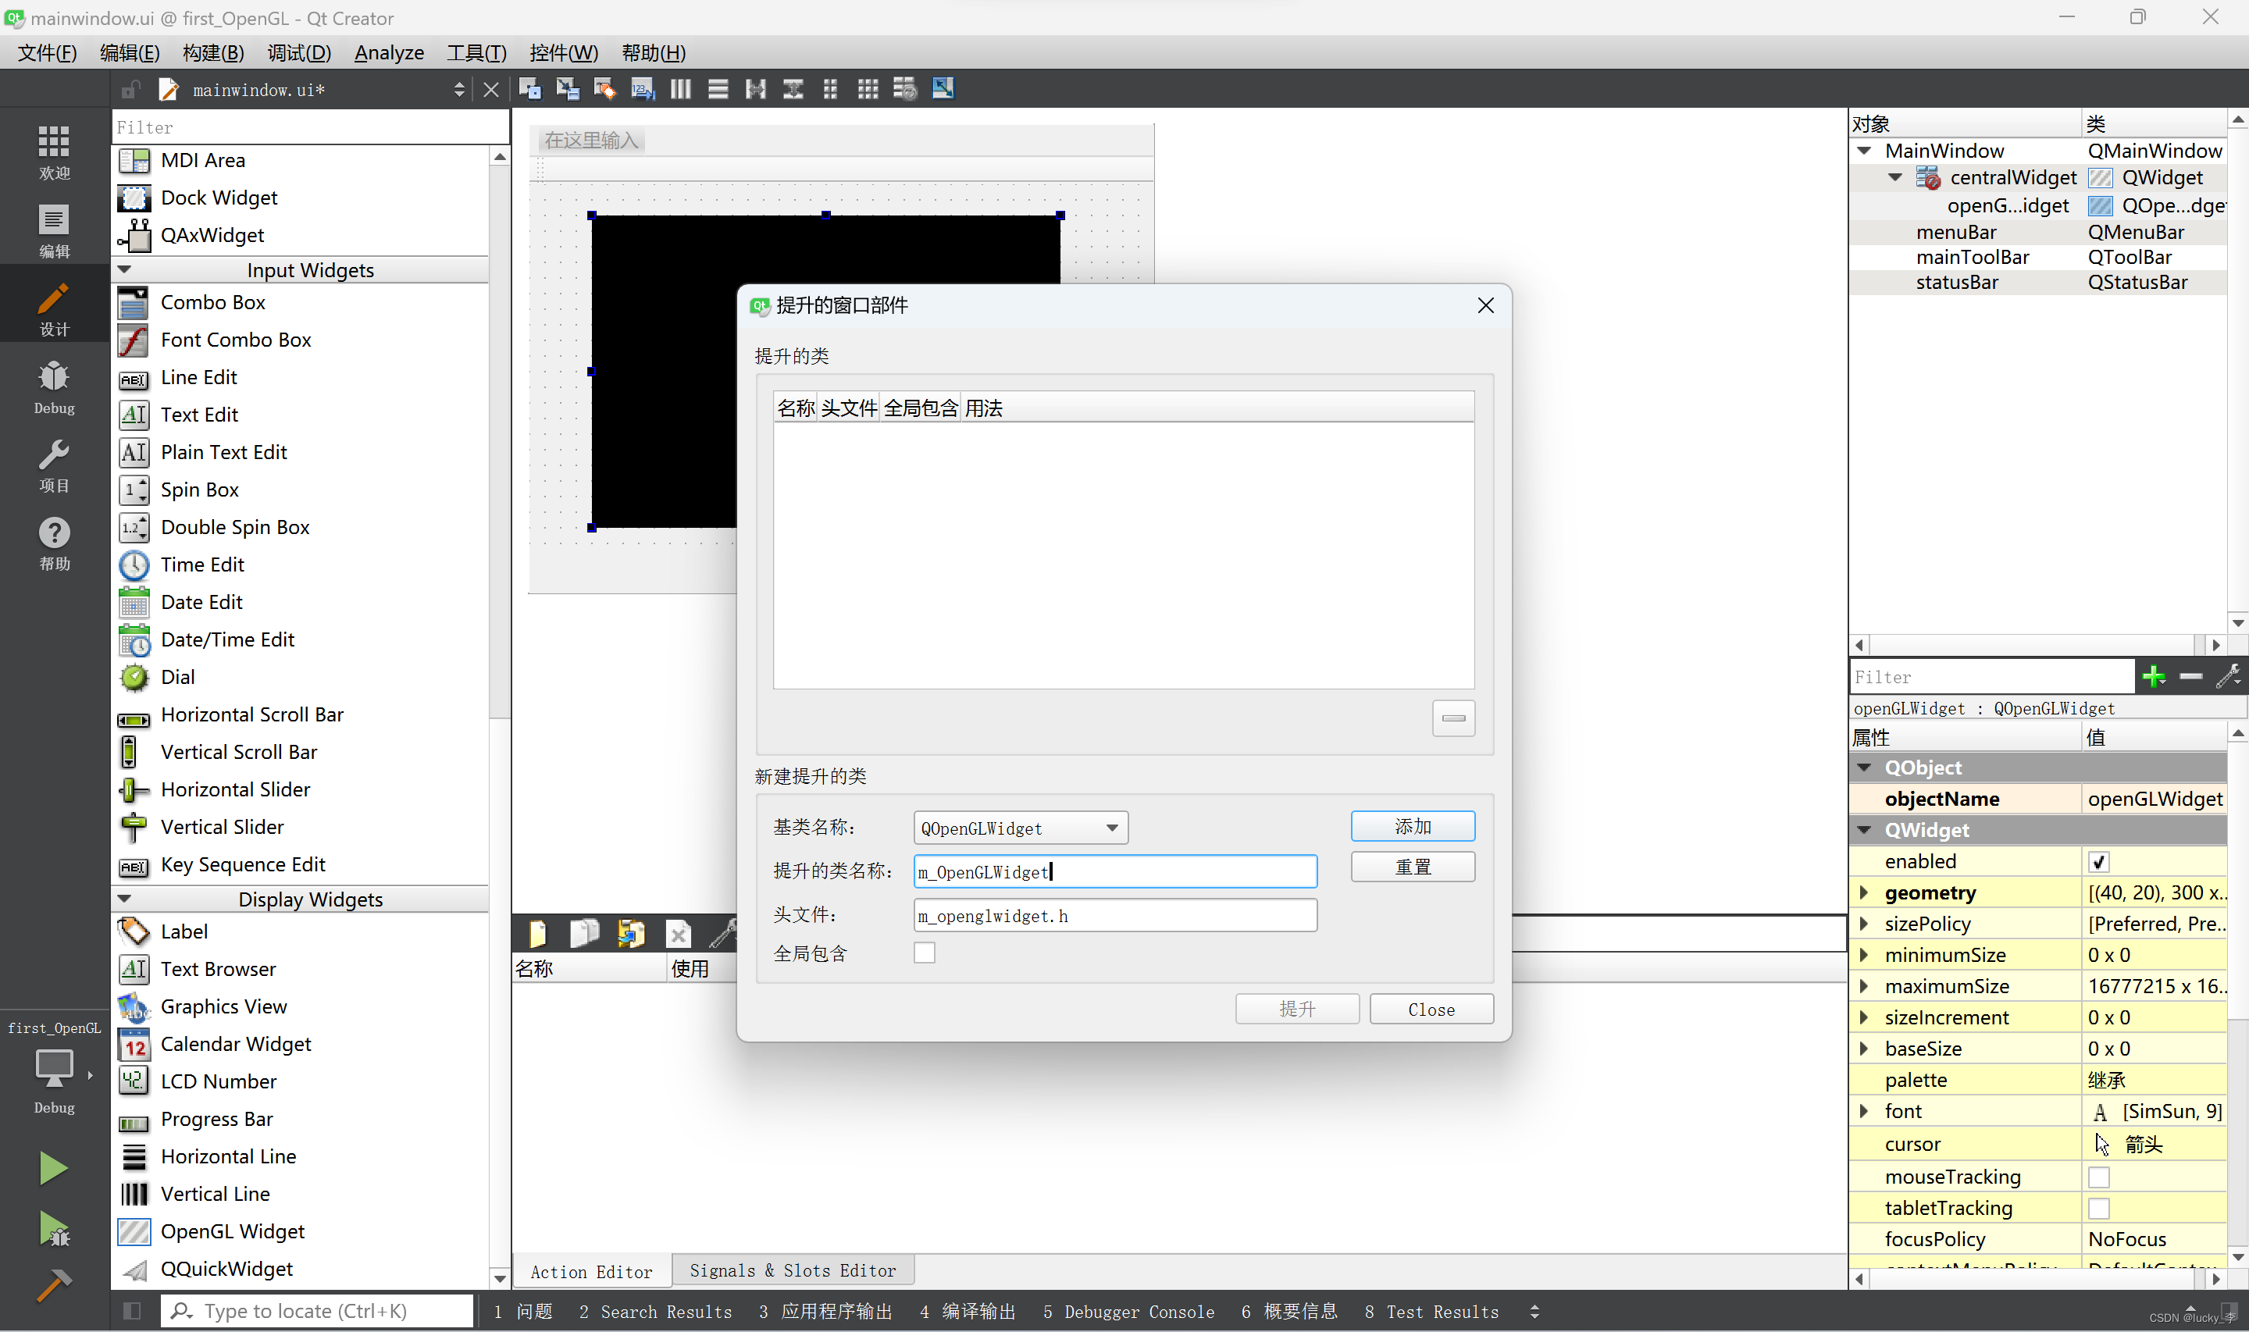Click the green plus add property icon
This screenshot has width=2249, height=1332.
pyautogui.click(x=2154, y=677)
